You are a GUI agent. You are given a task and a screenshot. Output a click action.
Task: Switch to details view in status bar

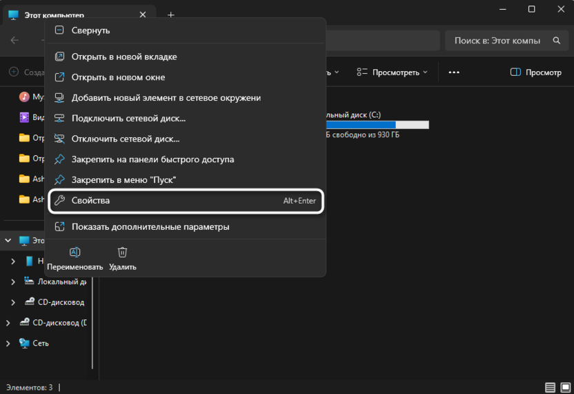coord(550,388)
